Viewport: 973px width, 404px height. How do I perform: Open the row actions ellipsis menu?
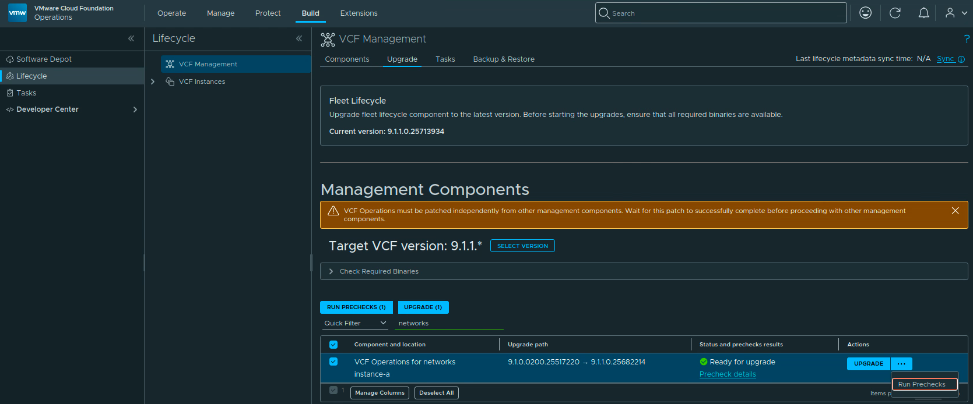[901, 364]
